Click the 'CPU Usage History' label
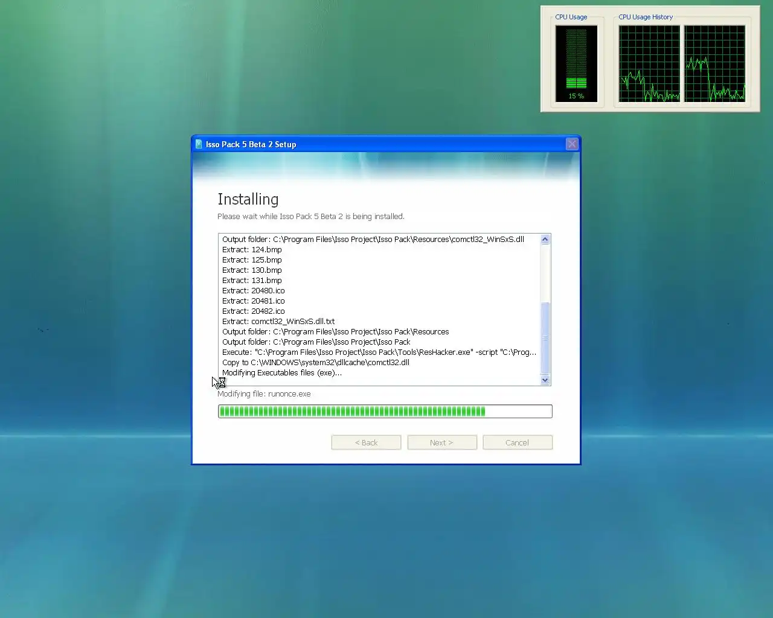Image resolution: width=773 pixels, height=618 pixels. point(646,17)
